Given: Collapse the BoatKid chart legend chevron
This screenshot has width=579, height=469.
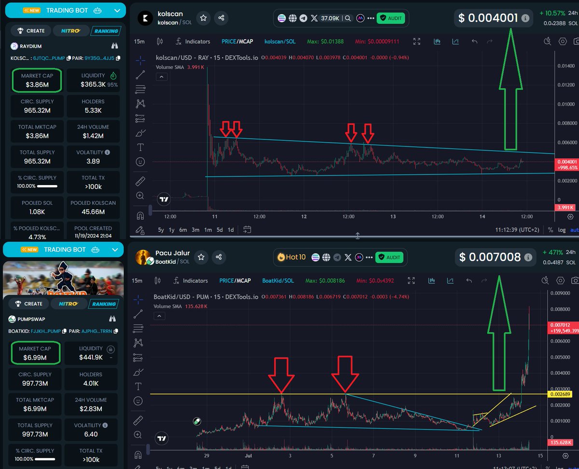Looking at the screenshot, I should pyautogui.click(x=159, y=316).
